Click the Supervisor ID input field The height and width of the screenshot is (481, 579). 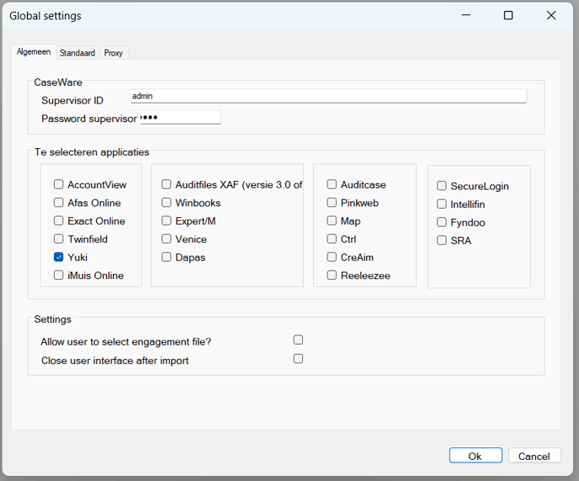pos(329,96)
